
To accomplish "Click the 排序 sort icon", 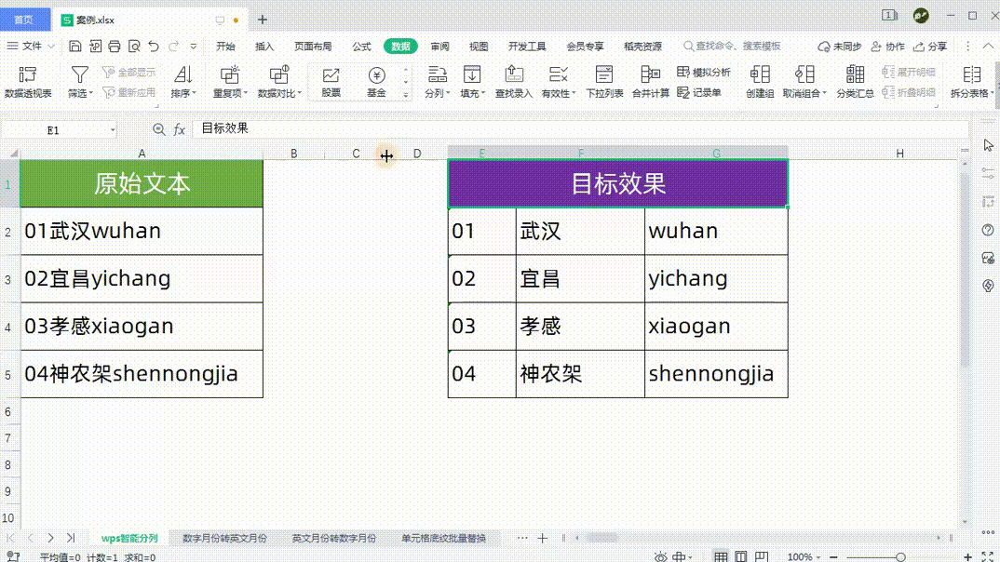I will coord(183,74).
